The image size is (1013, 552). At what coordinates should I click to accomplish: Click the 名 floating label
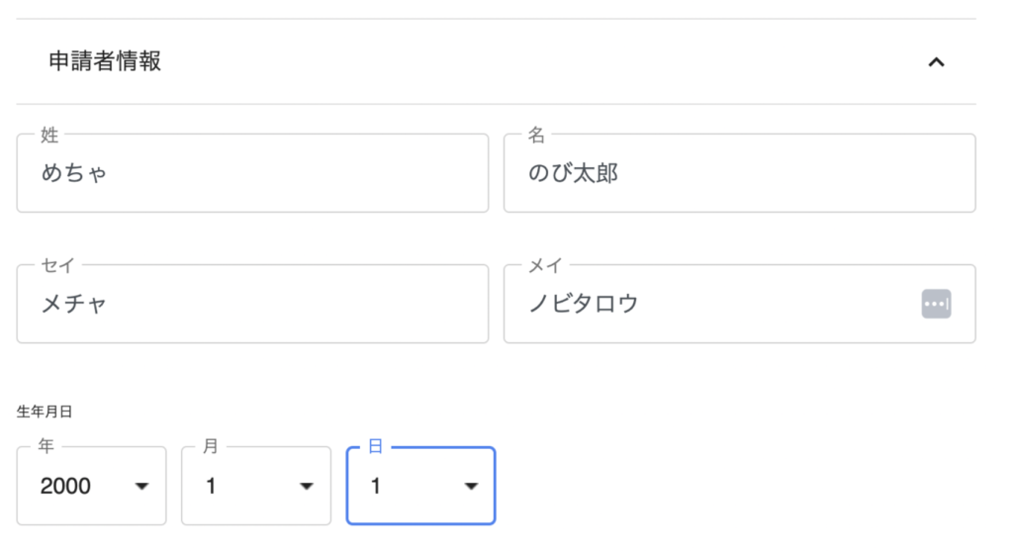536,135
